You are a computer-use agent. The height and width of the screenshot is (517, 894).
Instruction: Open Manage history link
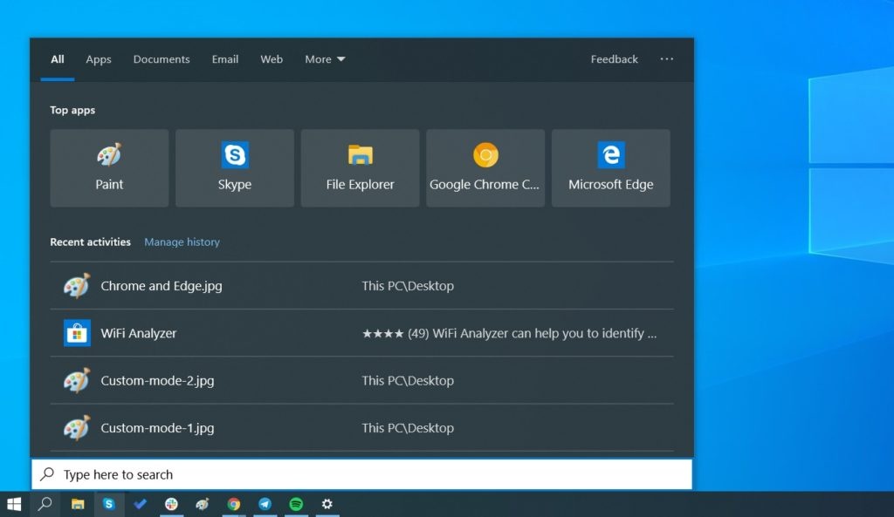pos(182,241)
